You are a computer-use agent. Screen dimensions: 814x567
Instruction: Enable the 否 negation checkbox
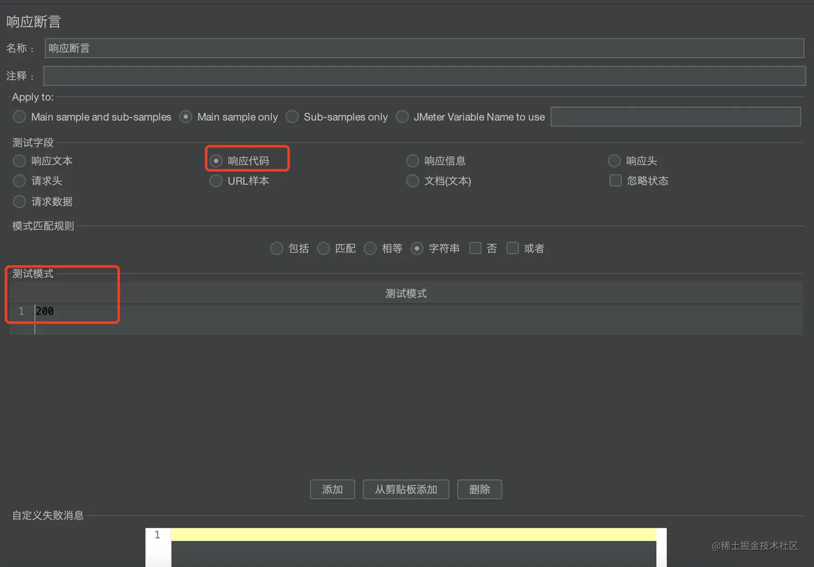coord(476,248)
